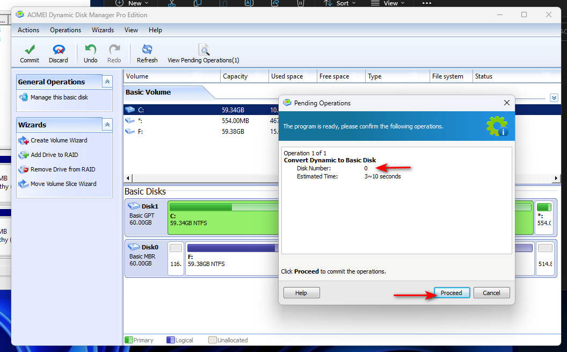Sort by Status column header
The height and width of the screenshot is (352, 567).
517,76
